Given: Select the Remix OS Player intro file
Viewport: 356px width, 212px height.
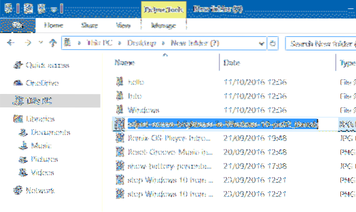Looking at the screenshot, I should point(169,138).
